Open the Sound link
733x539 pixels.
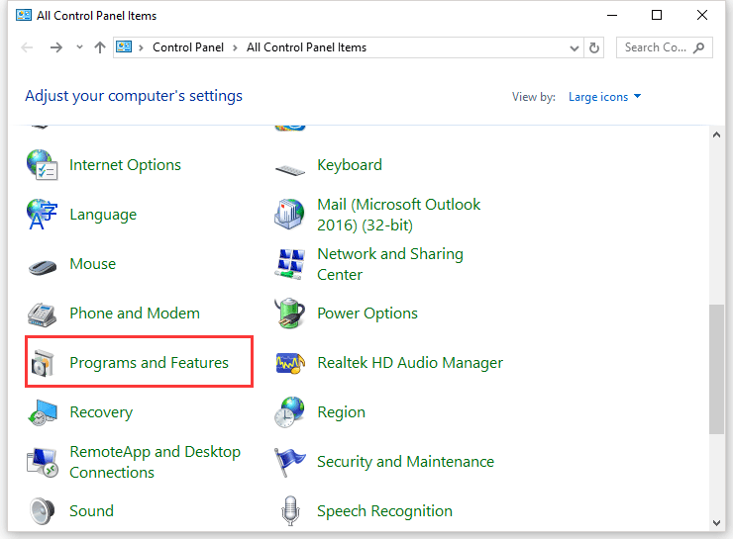(x=91, y=511)
